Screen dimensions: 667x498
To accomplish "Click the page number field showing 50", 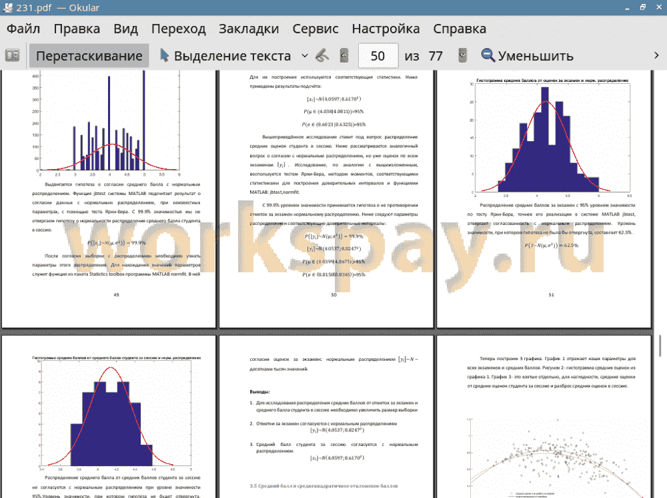I will pos(378,56).
